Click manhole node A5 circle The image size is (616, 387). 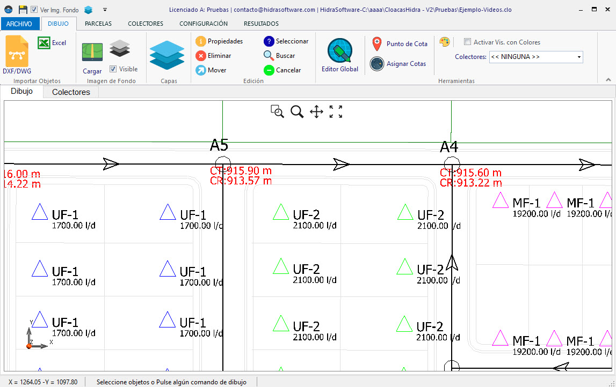[223, 164]
